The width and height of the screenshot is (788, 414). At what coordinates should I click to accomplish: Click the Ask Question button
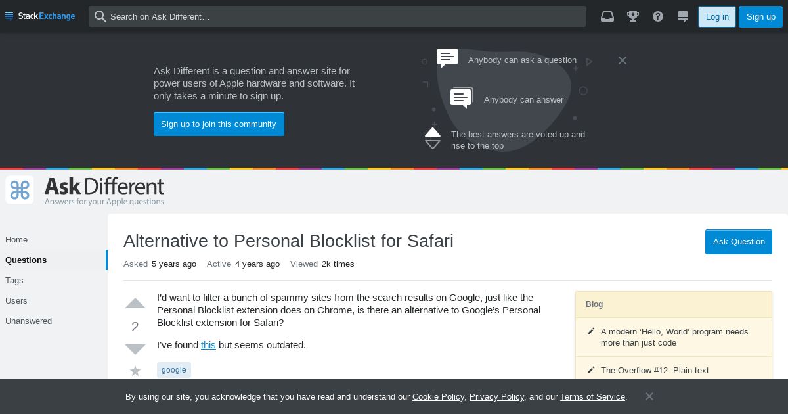[739, 242]
